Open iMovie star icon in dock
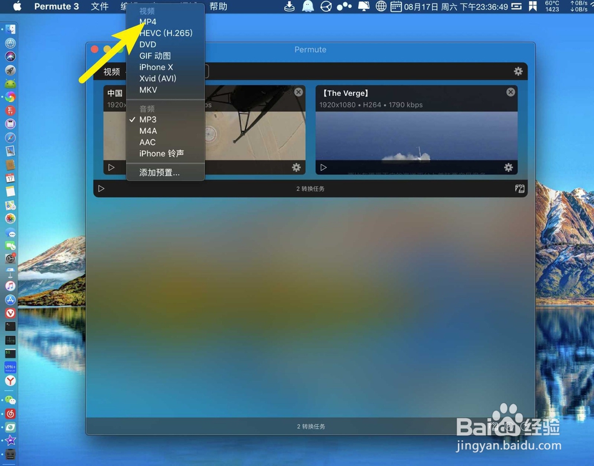 [10, 440]
